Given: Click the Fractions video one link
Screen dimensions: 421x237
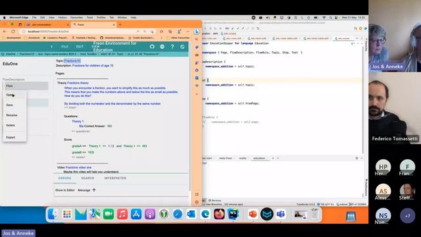Looking at the screenshot, I should pos(78,167).
